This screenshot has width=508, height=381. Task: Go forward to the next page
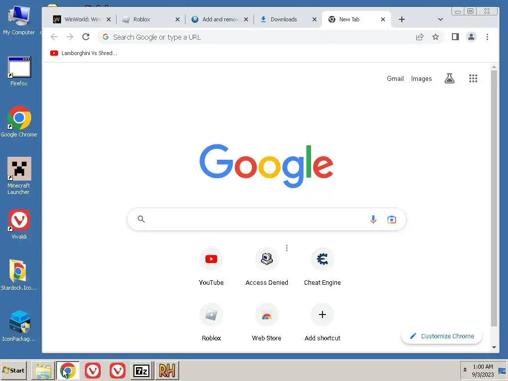pyautogui.click(x=69, y=37)
